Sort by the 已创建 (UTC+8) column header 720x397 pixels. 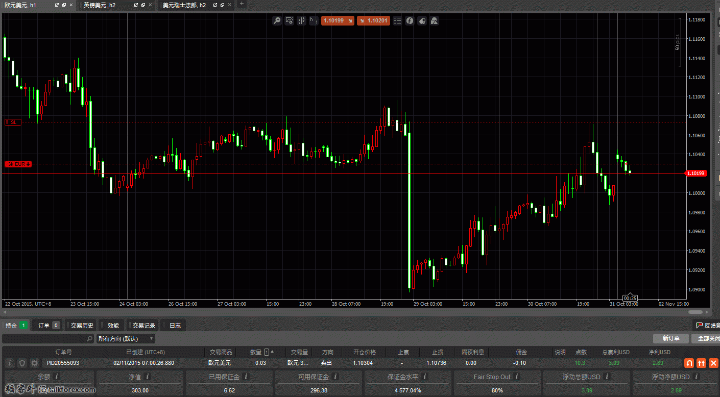click(x=146, y=352)
